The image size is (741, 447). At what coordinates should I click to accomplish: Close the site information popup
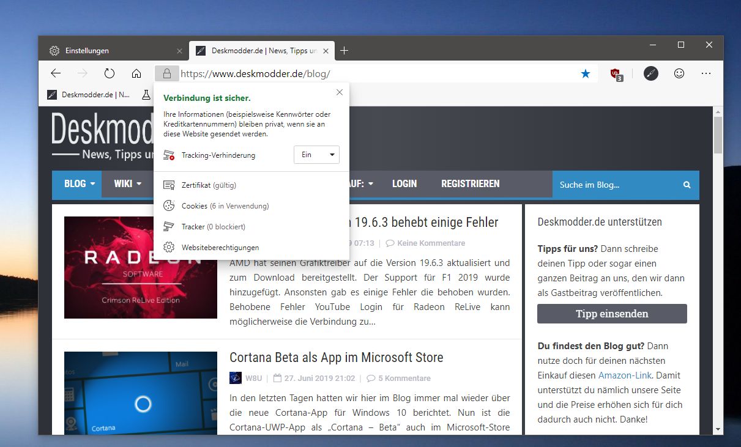pos(340,92)
